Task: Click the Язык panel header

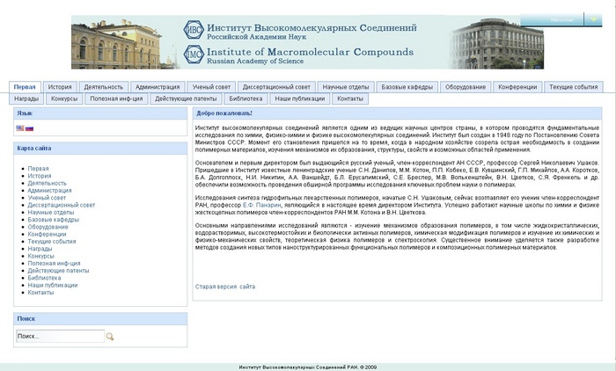Action: [100, 113]
